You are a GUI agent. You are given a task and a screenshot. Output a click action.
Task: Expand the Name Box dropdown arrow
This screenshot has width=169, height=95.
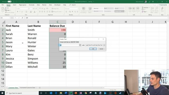[10, 18]
